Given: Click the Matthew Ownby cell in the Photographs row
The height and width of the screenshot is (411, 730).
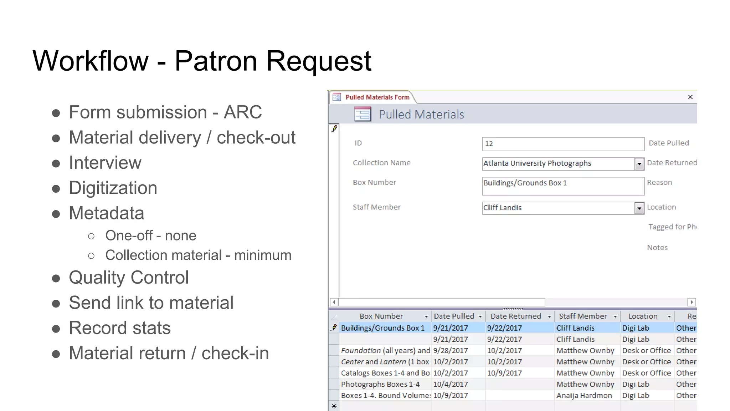Looking at the screenshot, I should [x=587, y=384].
